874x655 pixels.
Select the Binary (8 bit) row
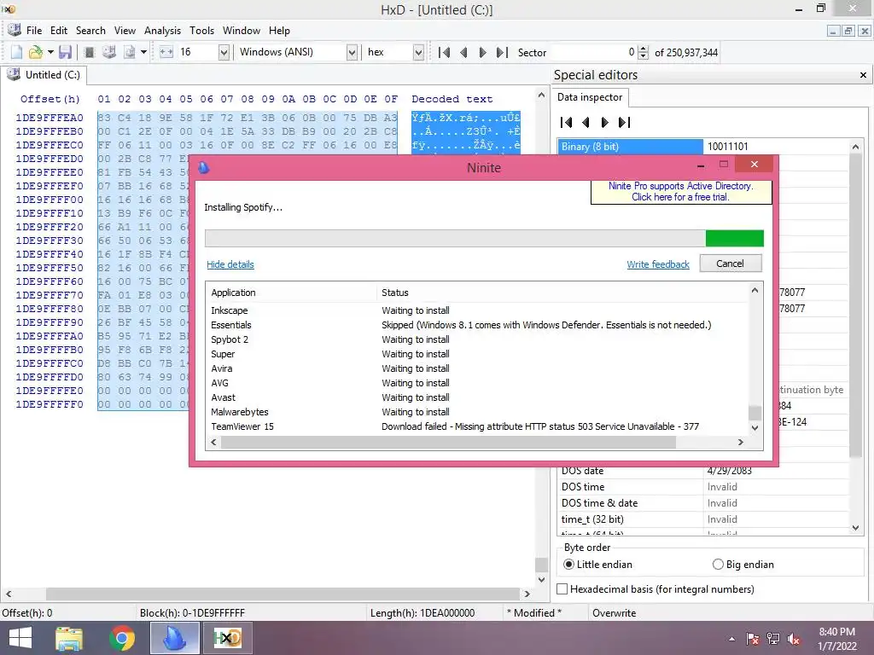(703, 147)
